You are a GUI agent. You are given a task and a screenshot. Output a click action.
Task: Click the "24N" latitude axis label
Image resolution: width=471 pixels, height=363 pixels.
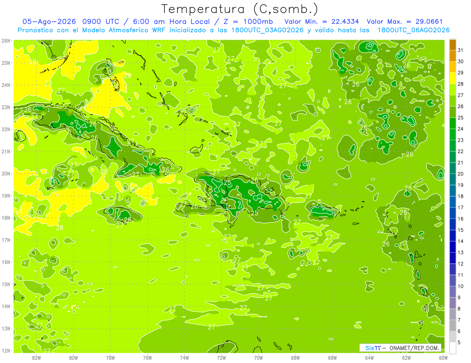(5, 85)
